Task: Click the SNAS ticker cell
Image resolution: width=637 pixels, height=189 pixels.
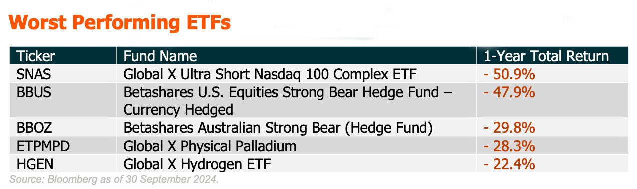Action: pos(33,75)
